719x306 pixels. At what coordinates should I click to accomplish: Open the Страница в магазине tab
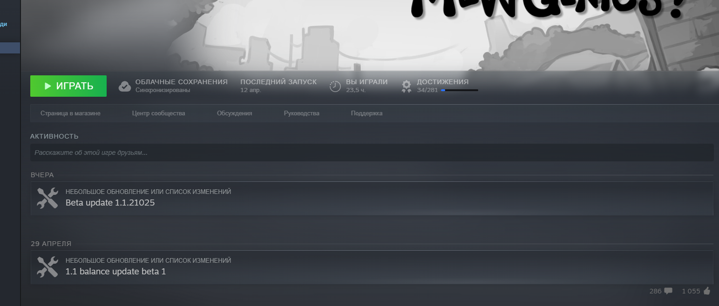pyautogui.click(x=70, y=113)
